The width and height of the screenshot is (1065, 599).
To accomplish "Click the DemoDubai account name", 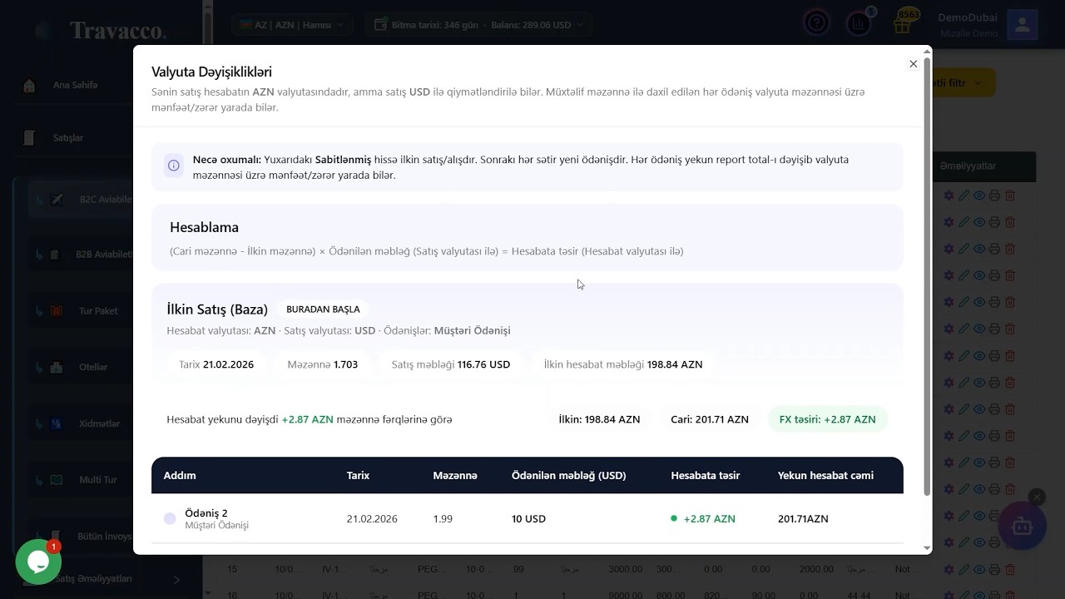I will (968, 17).
